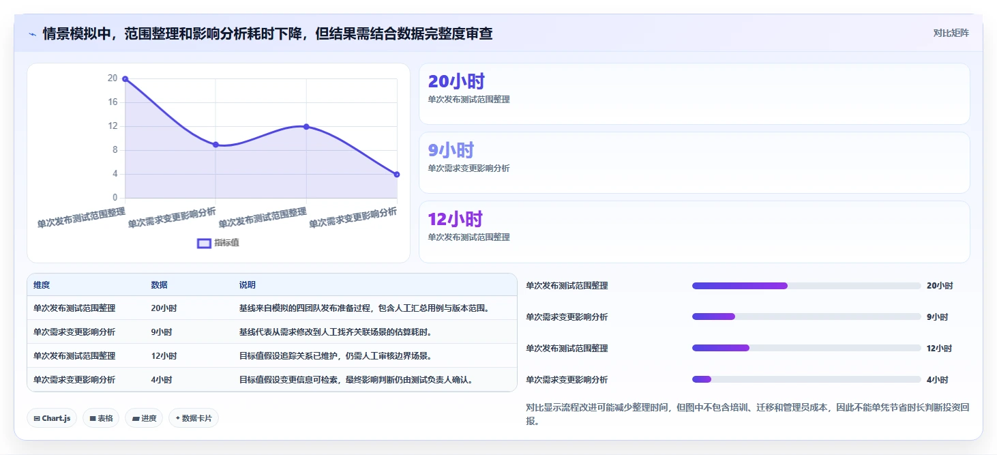Toggle the 指标值 legend swatch under the chart

204,243
